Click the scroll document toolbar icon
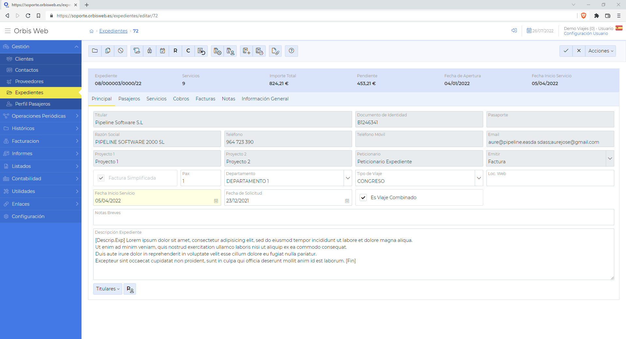The image size is (626, 339). (x=137, y=51)
